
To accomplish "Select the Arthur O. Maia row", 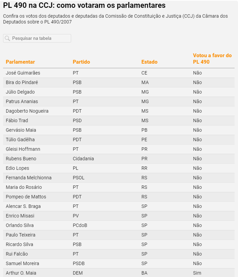I will pos(119,273).
